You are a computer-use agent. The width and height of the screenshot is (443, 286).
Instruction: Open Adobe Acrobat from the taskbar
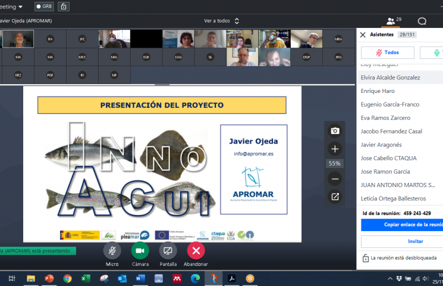[232, 279]
